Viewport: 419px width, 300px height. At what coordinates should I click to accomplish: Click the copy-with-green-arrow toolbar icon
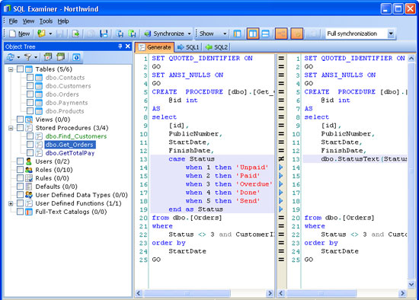click(x=132, y=34)
